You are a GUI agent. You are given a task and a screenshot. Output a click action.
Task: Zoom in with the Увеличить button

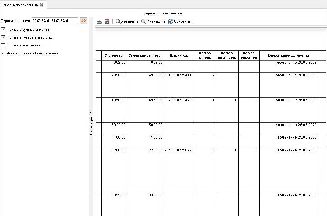pyautogui.click(x=127, y=21)
